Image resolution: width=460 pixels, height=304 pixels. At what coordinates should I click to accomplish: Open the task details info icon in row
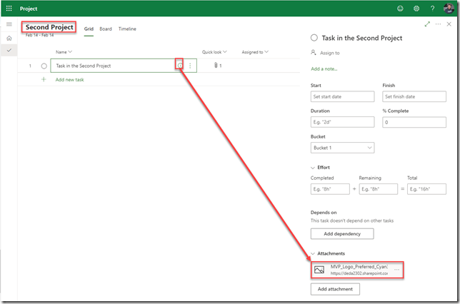pos(179,66)
